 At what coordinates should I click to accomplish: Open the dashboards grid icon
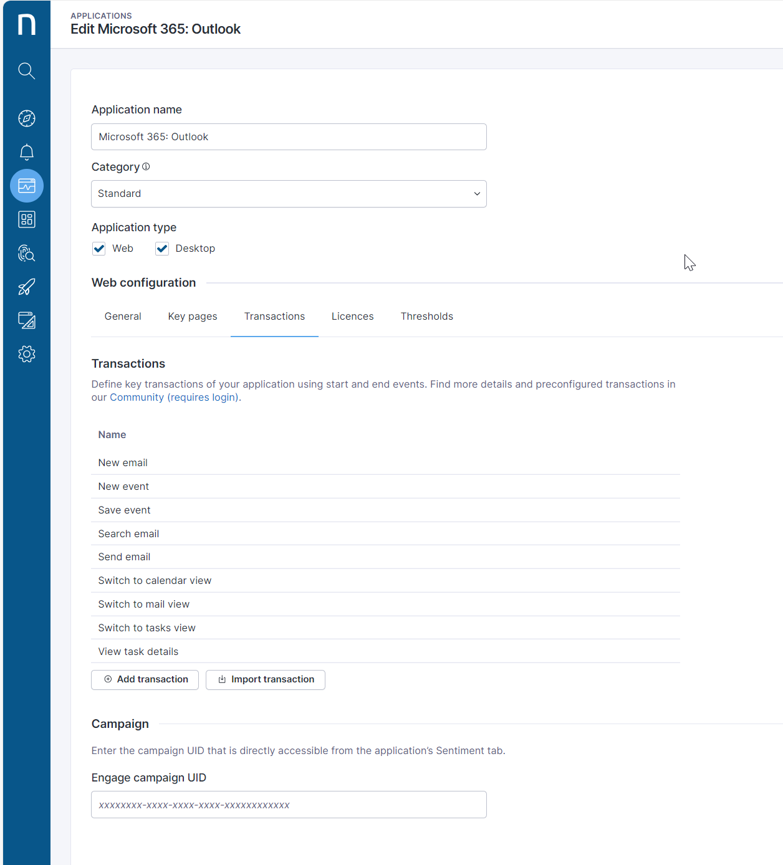click(27, 219)
